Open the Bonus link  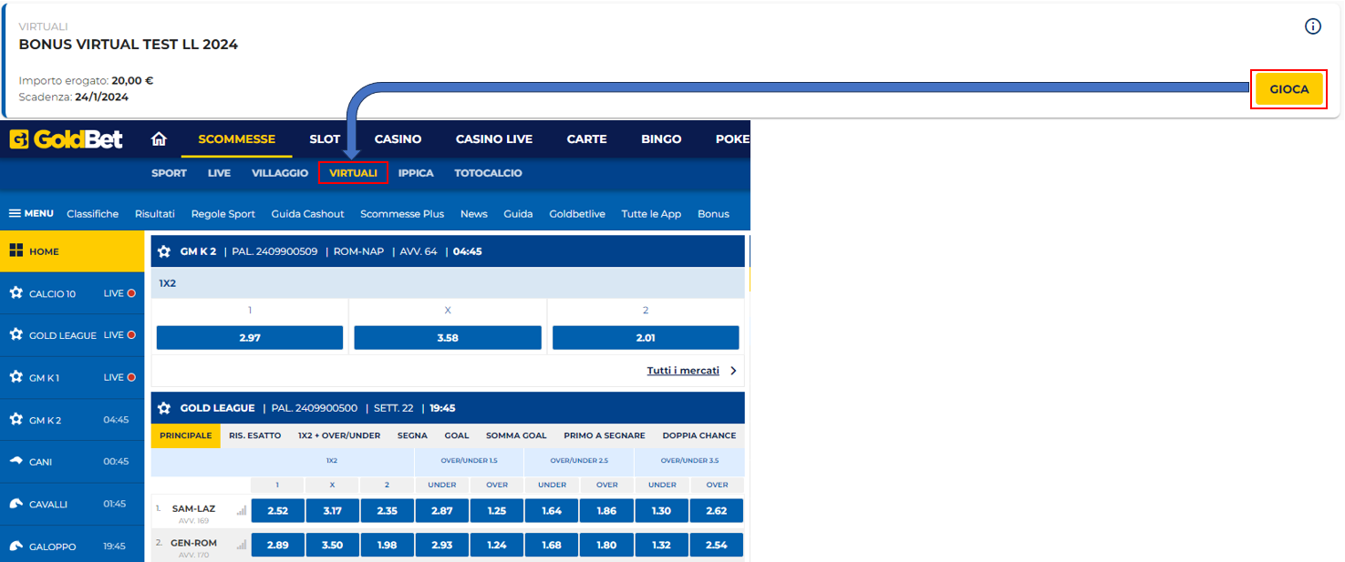coord(713,214)
